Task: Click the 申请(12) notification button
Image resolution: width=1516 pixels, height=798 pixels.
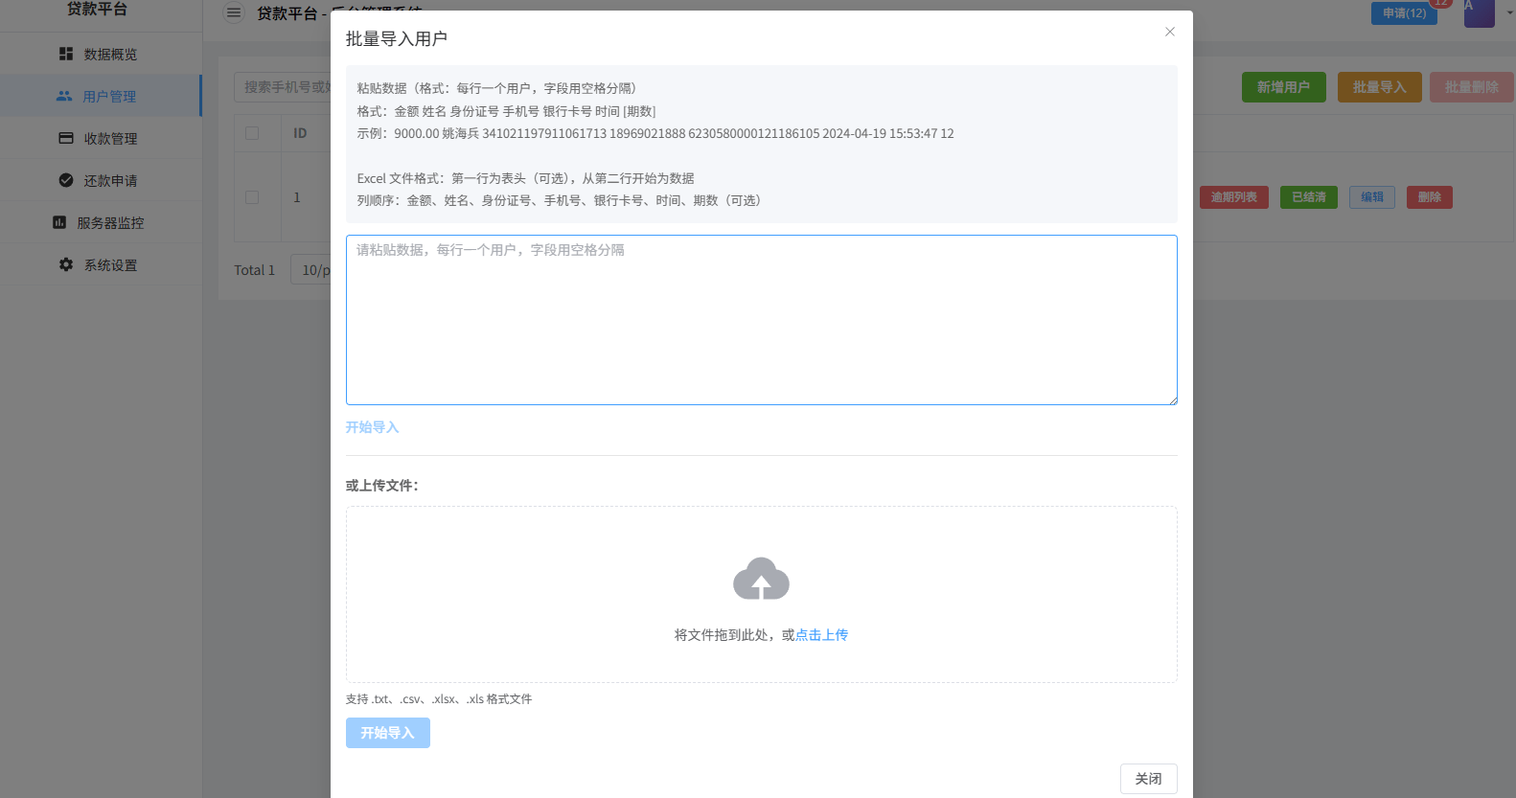Action: (1403, 13)
